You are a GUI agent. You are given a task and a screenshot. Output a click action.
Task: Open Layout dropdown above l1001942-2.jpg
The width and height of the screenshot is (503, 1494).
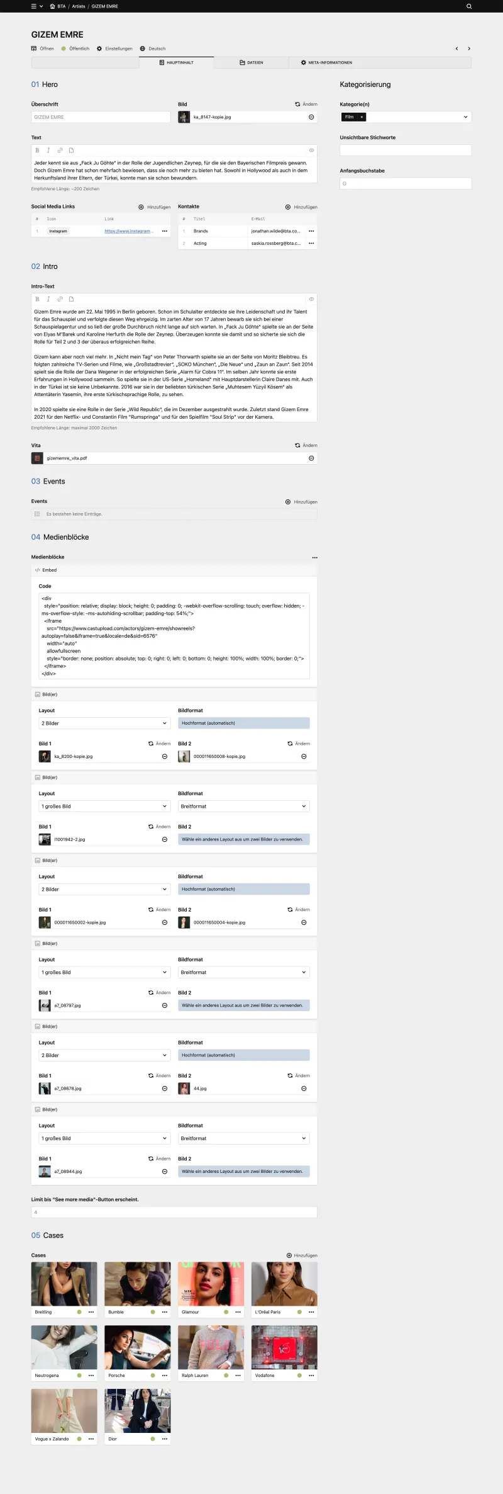point(104,806)
